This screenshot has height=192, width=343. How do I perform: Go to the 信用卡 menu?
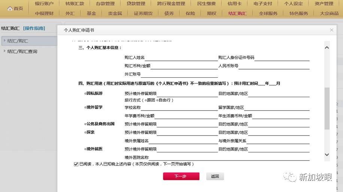pos(235,4)
